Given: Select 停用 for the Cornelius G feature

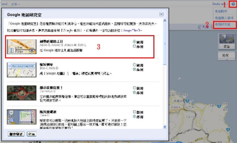Looking at the screenshot, I should pos(134,92).
